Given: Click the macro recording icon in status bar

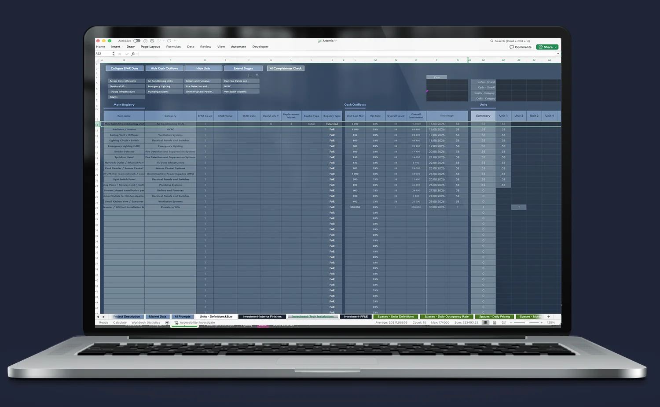Looking at the screenshot, I should point(167,323).
